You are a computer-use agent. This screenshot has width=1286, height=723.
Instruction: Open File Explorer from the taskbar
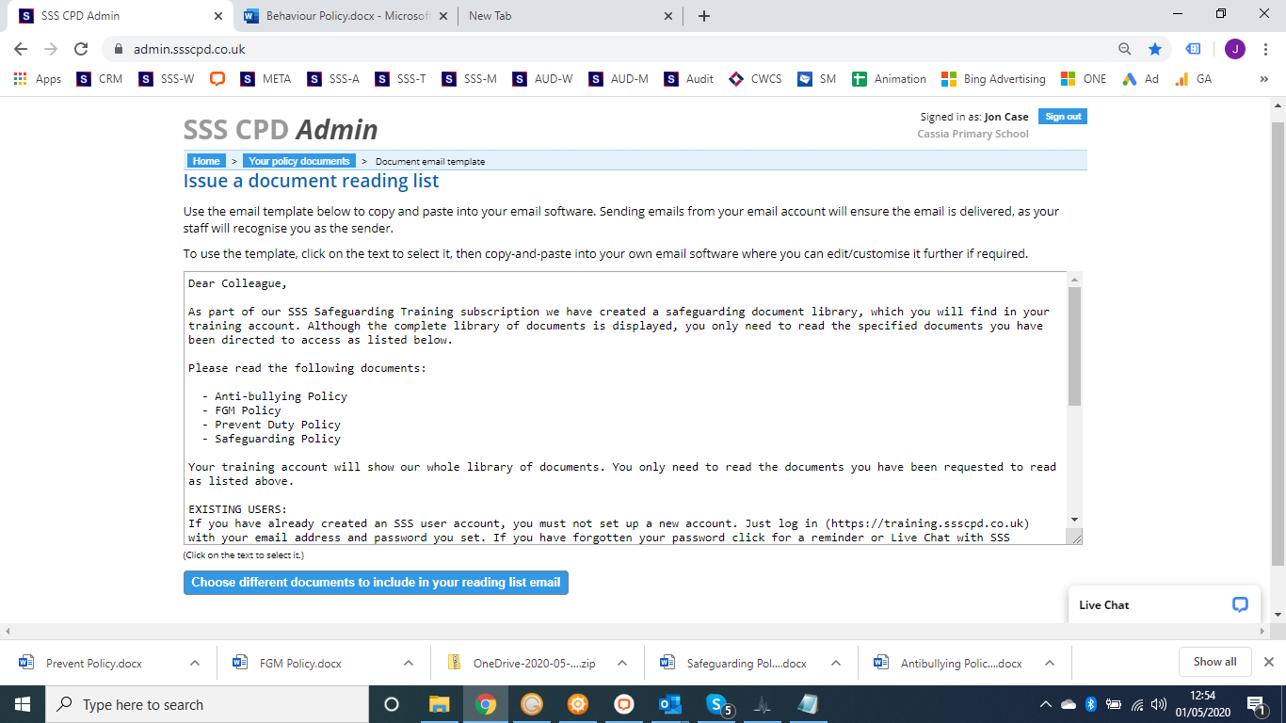[x=439, y=704]
